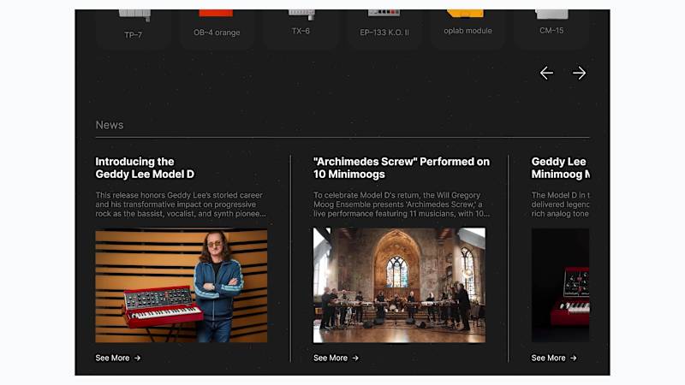Open the EP-133 K.O. II product card

384,29
